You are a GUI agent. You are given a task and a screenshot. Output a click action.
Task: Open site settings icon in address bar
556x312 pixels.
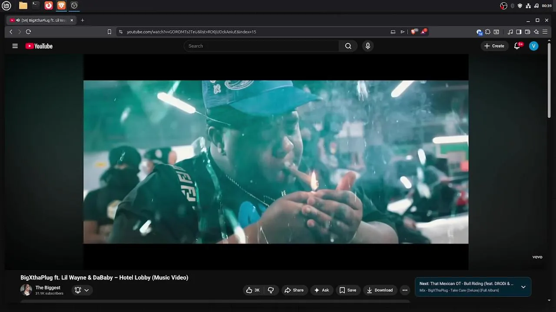coord(121,32)
